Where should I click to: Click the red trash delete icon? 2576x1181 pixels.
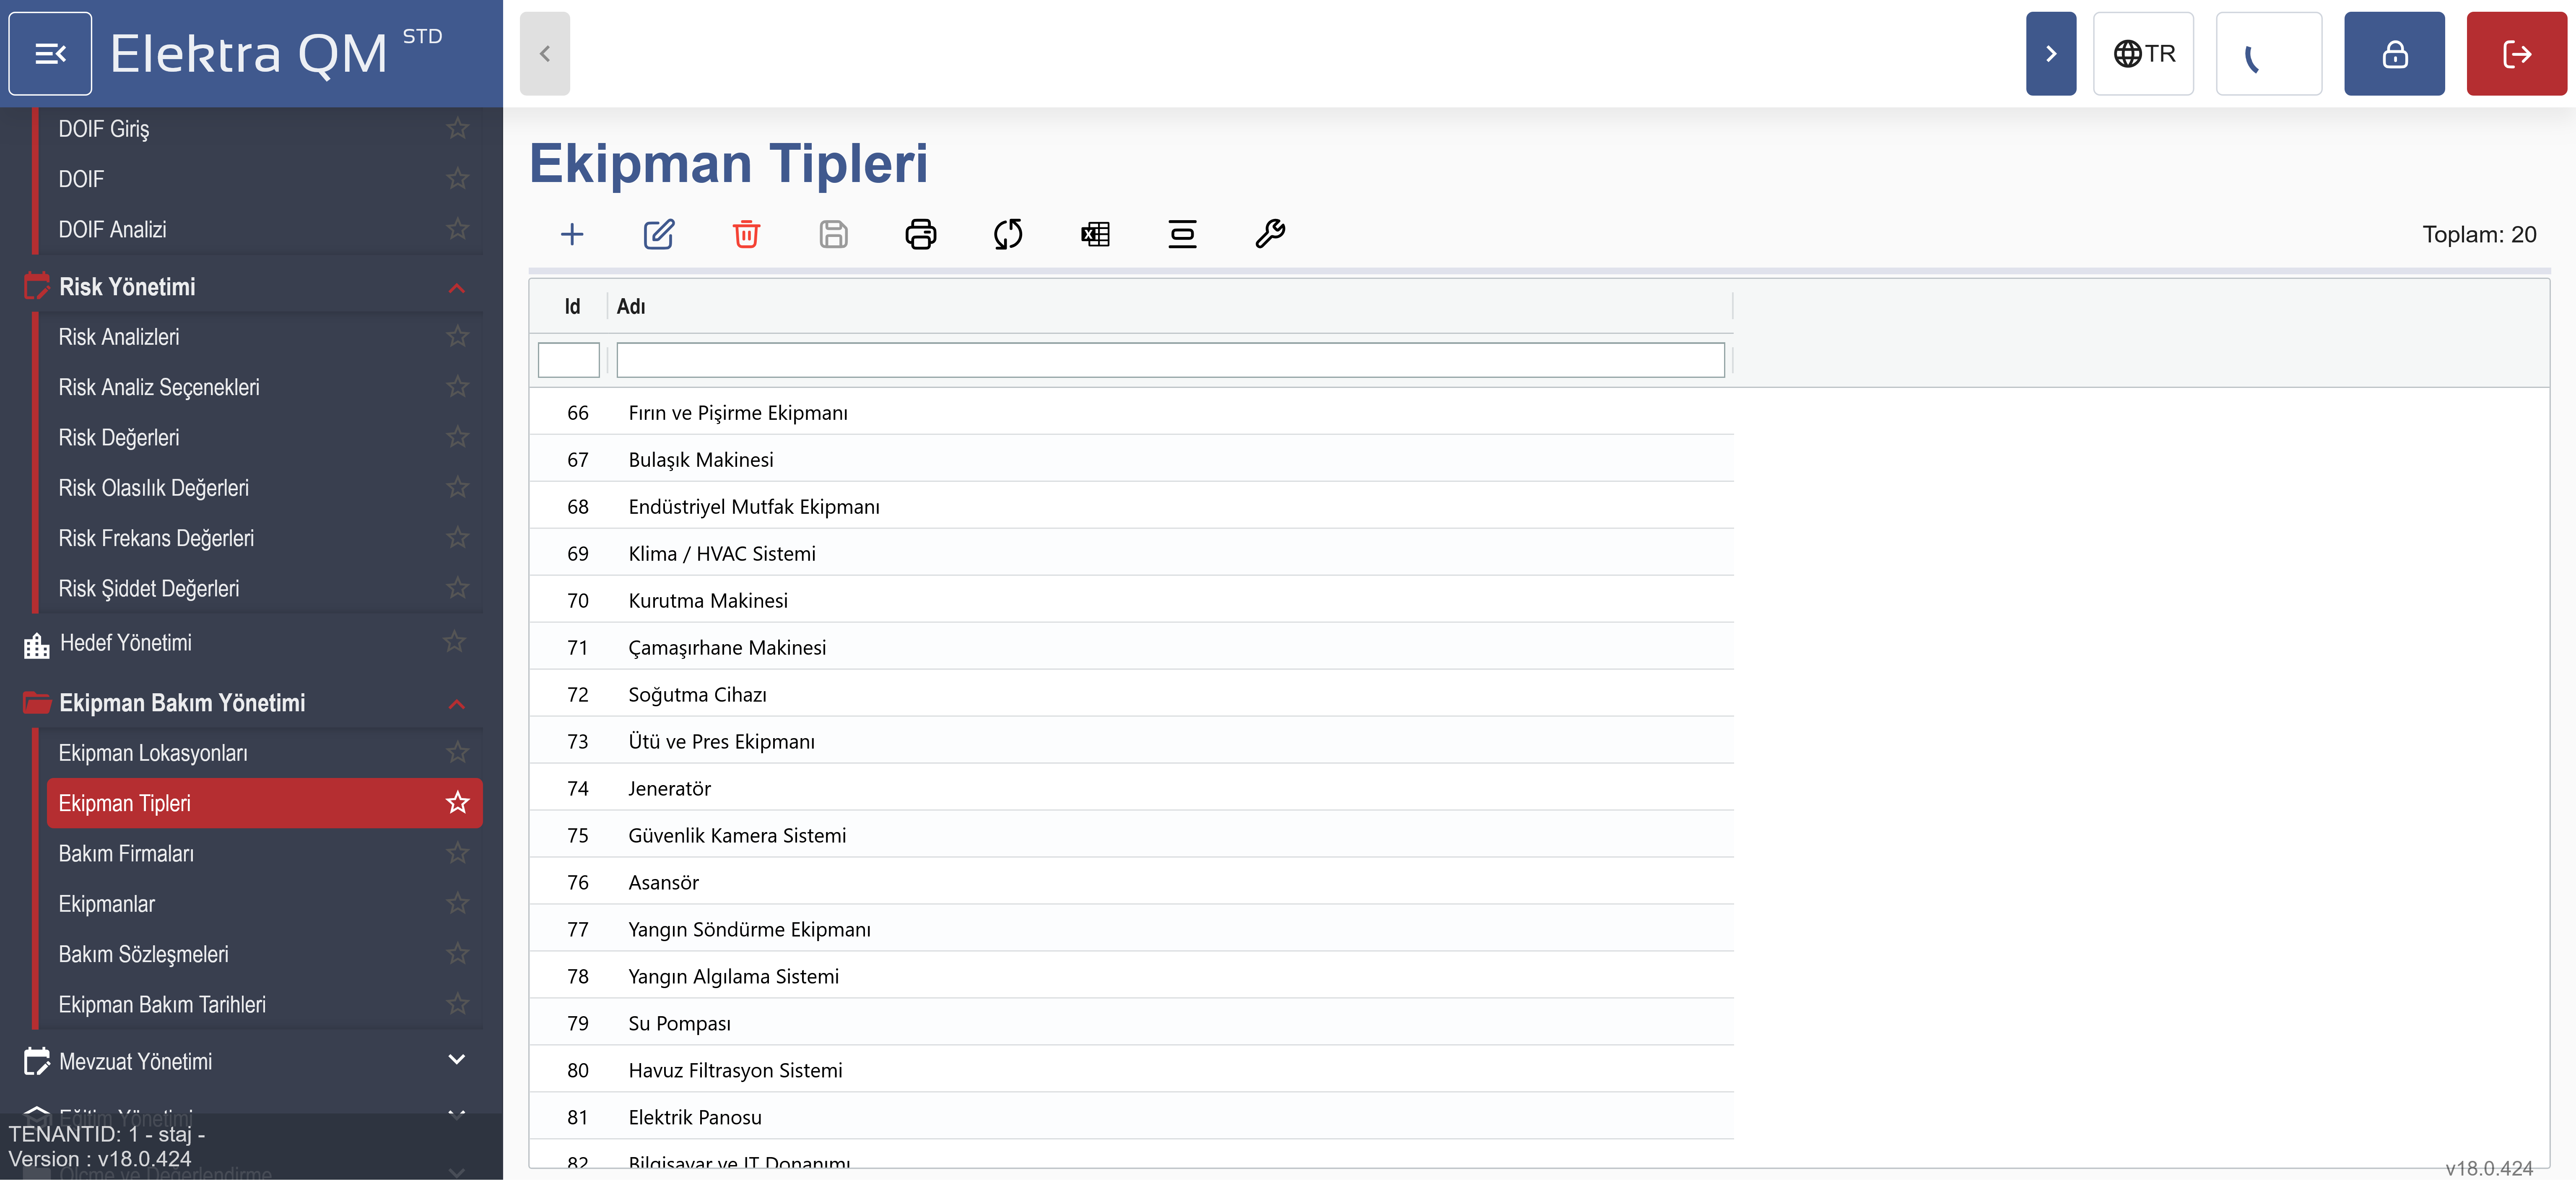coord(746,235)
